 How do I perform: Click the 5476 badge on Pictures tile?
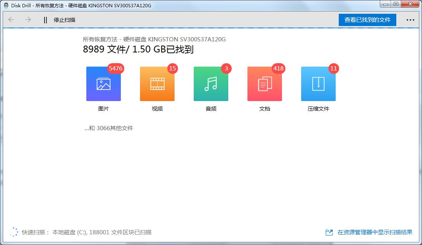(x=116, y=68)
